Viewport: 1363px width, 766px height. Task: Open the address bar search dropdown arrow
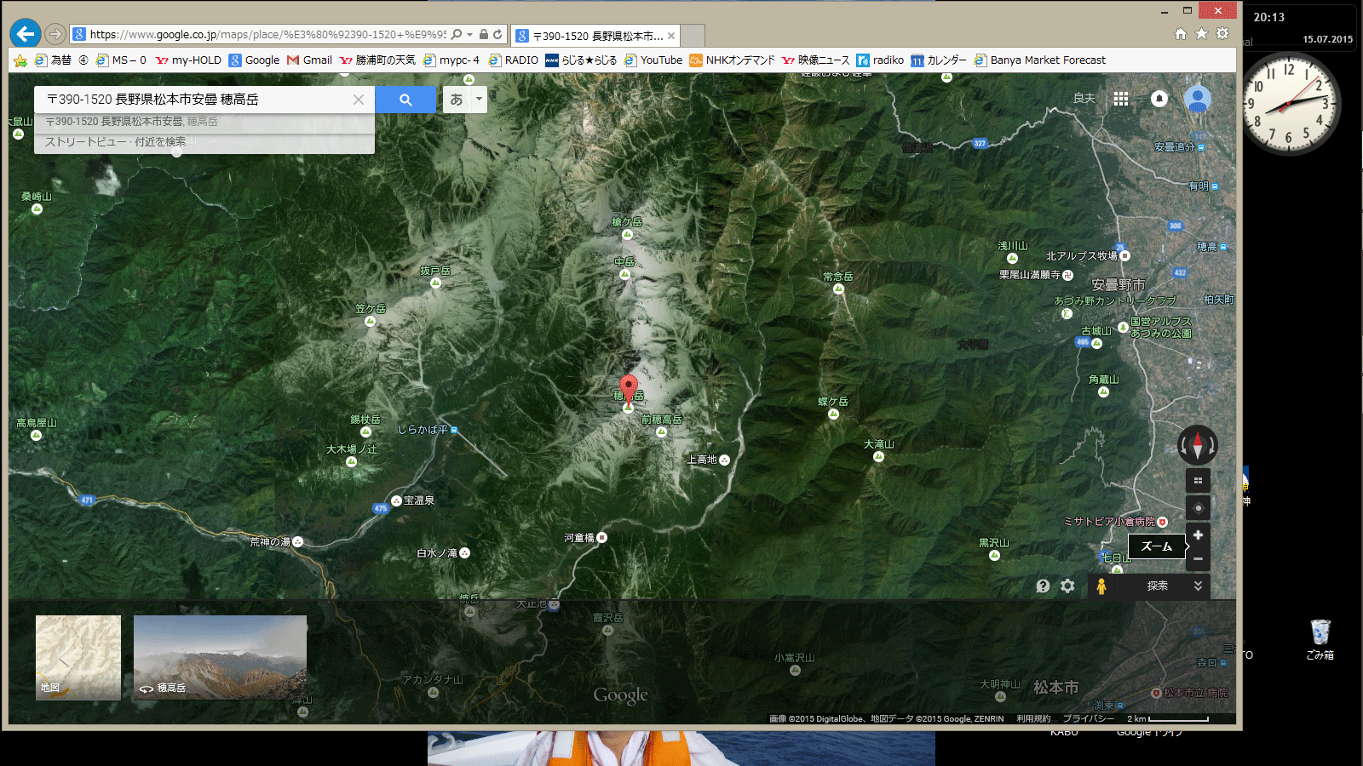coord(469,35)
